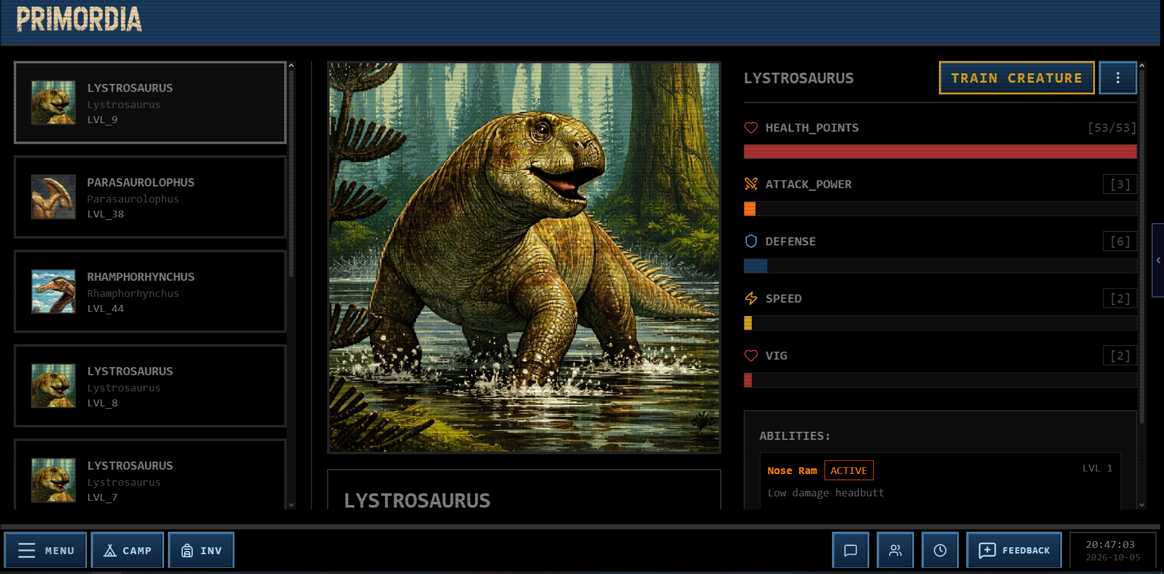Click the Rhamphorhynchus portrait thumbnail
This screenshot has height=574, width=1164.
click(53, 291)
